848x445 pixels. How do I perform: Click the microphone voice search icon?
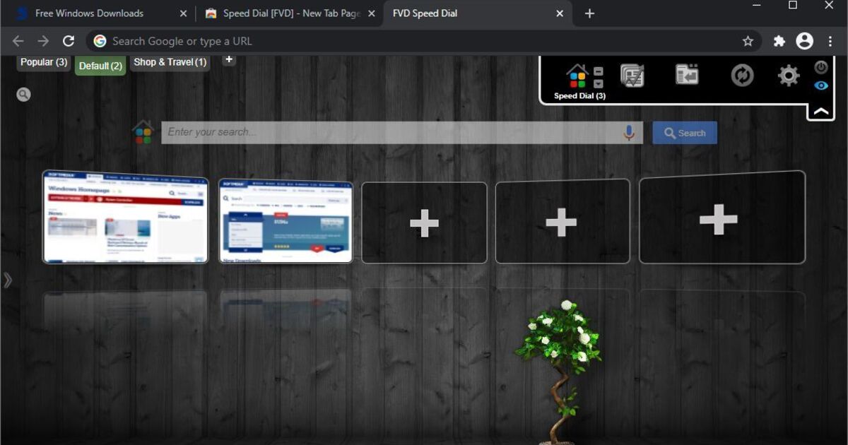coord(628,133)
